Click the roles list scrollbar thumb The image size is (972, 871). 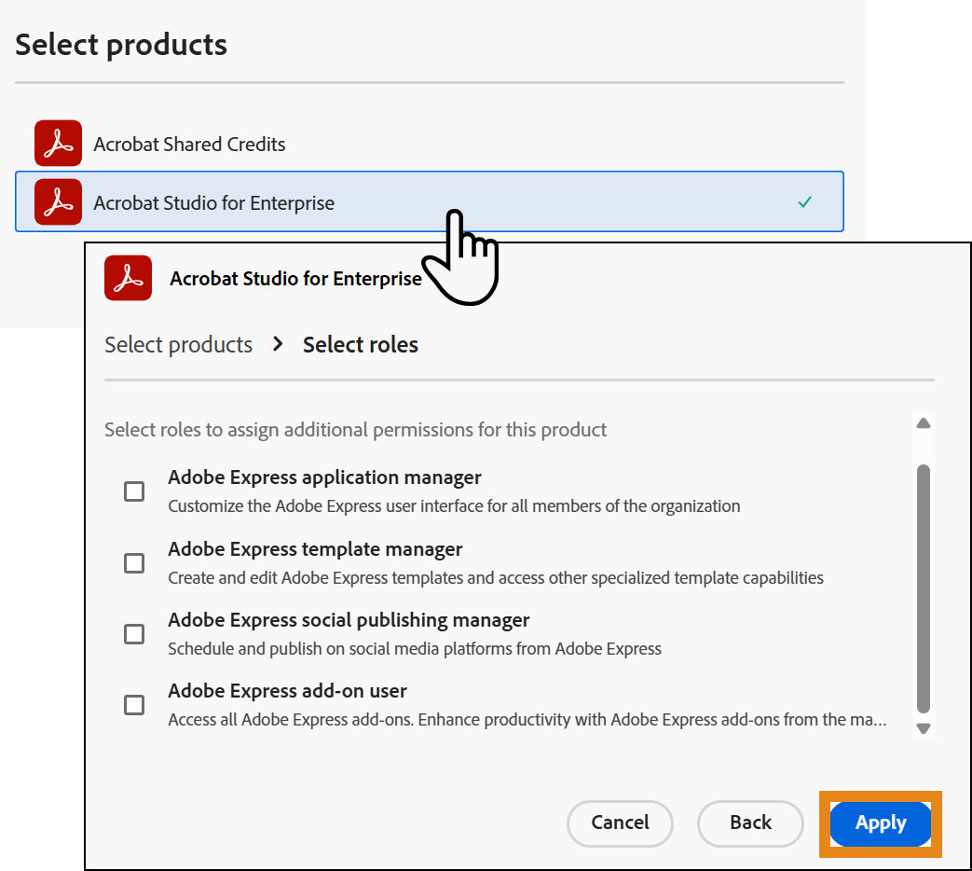[x=923, y=588]
